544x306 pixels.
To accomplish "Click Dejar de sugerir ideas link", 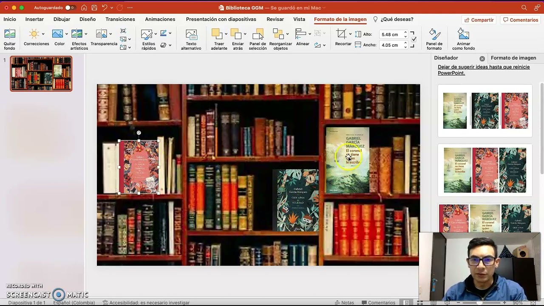I will pos(484,70).
